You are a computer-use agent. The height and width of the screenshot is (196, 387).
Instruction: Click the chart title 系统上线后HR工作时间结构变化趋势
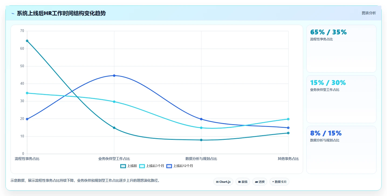tap(61, 13)
